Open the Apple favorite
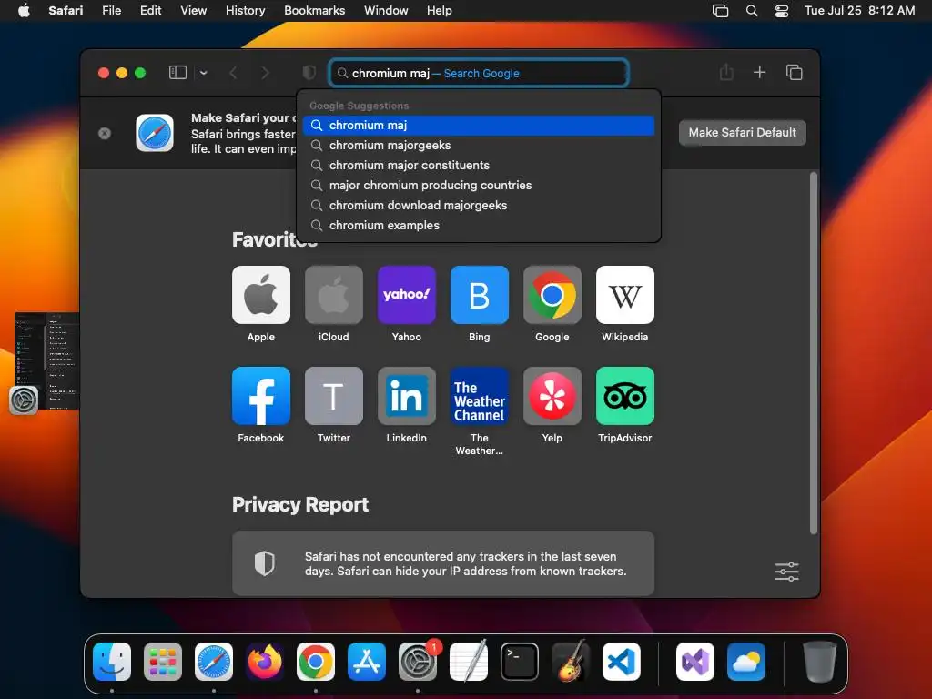Viewport: 932px width, 699px height. tap(261, 295)
